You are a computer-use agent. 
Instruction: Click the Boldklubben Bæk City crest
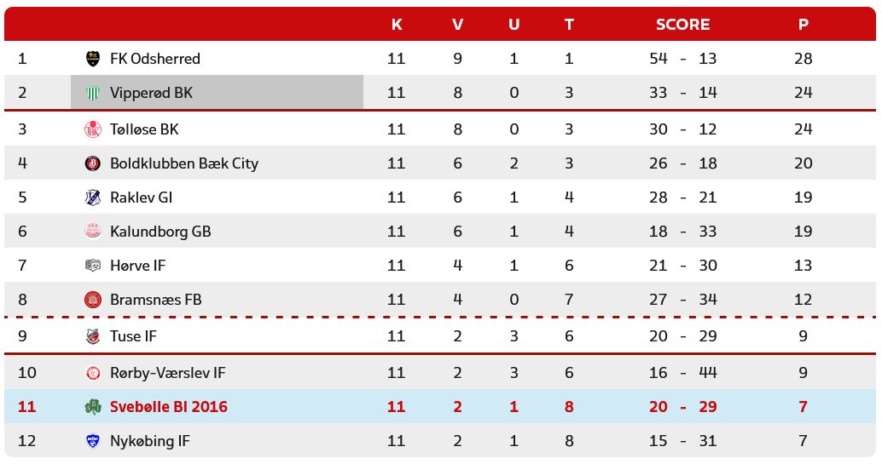93,163
